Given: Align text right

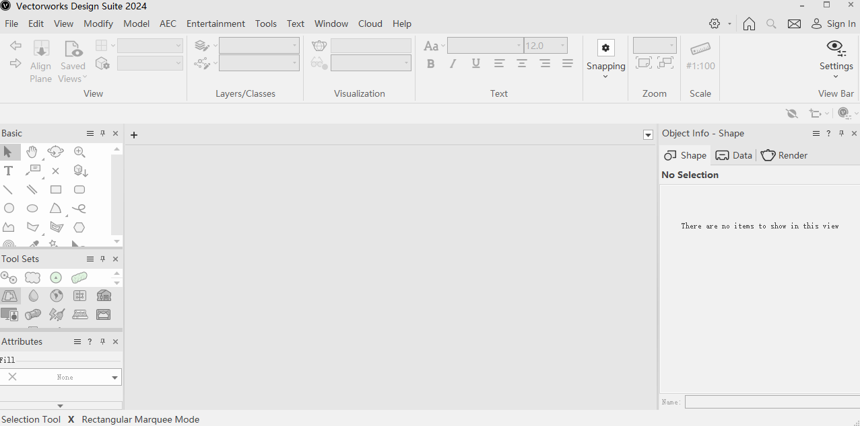Looking at the screenshot, I should (x=545, y=64).
